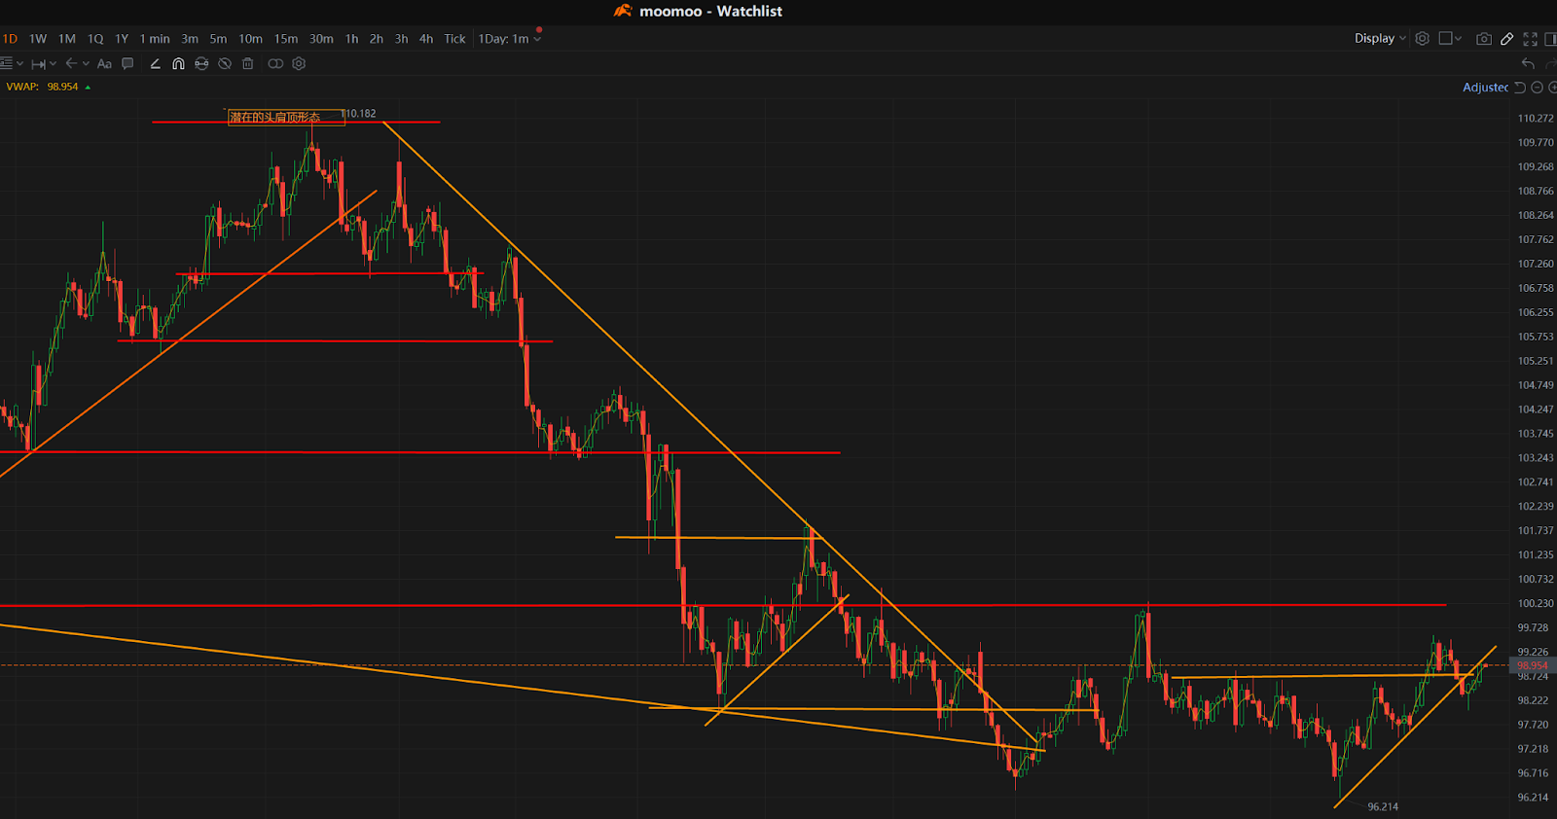This screenshot has width=1557, height=819.
Task: Zoom out chart with minus icon
Action: 1538,88
